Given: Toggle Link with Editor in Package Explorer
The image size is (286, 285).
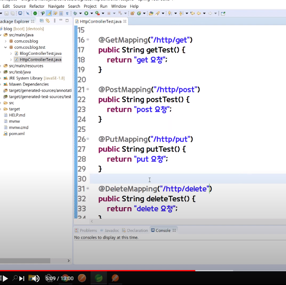Looking at the screenshot, I should click(x=48, y=21).
